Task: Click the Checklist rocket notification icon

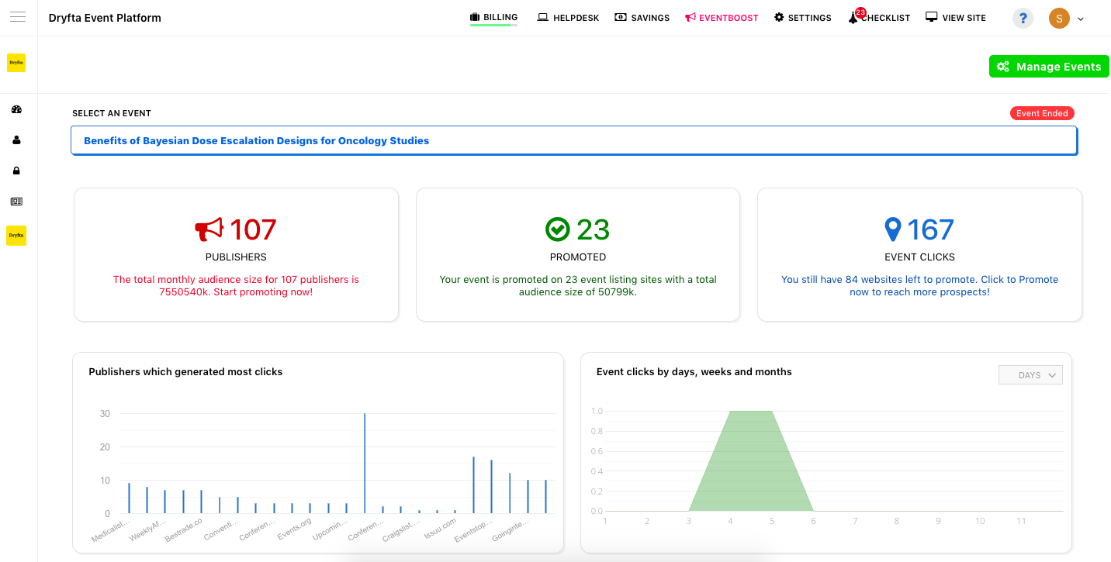Action: [854, 17]
